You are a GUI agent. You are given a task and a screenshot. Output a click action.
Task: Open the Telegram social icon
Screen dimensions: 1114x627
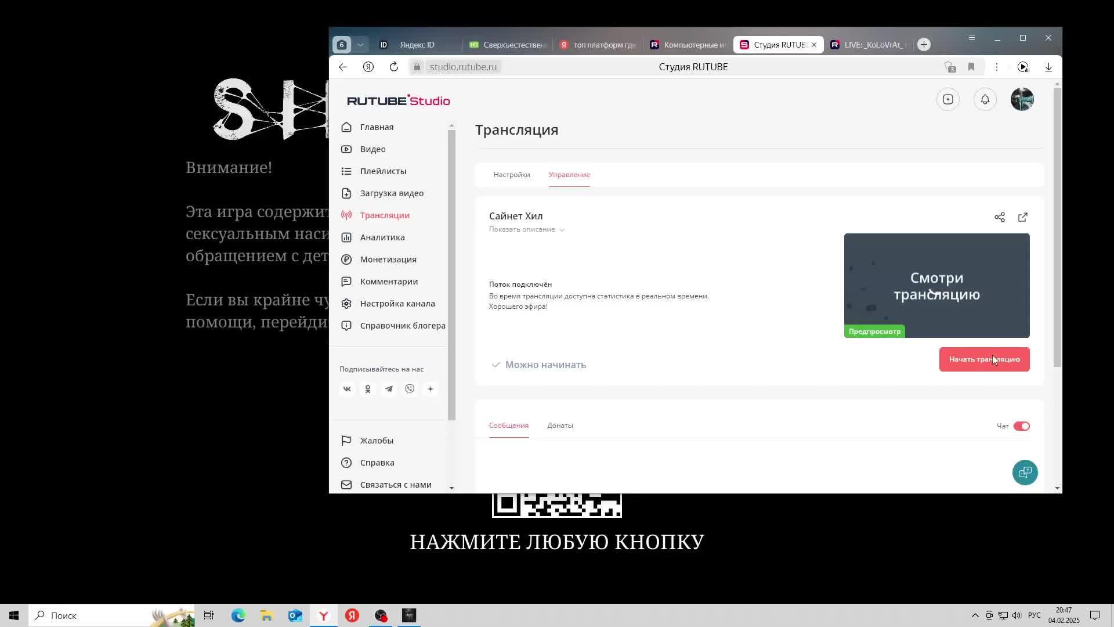click(x=389, y=389)
